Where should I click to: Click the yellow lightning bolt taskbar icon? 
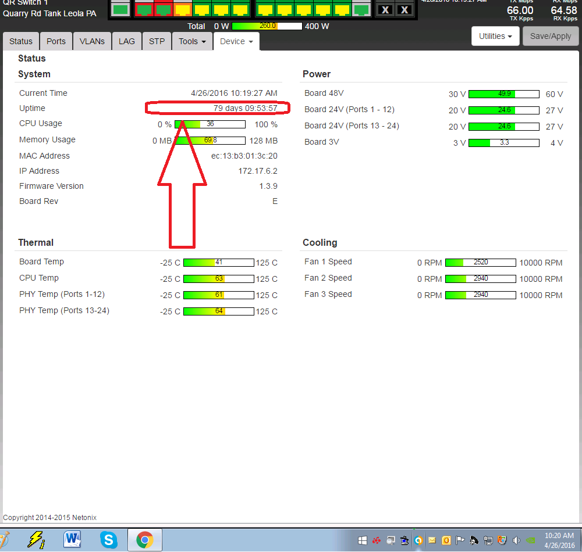(x=37, y=540)
